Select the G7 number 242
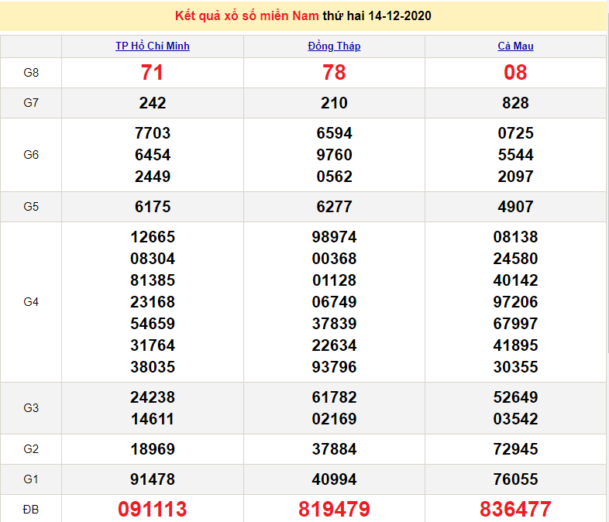This screenshot has width=609, height=522. click(153, 103)
